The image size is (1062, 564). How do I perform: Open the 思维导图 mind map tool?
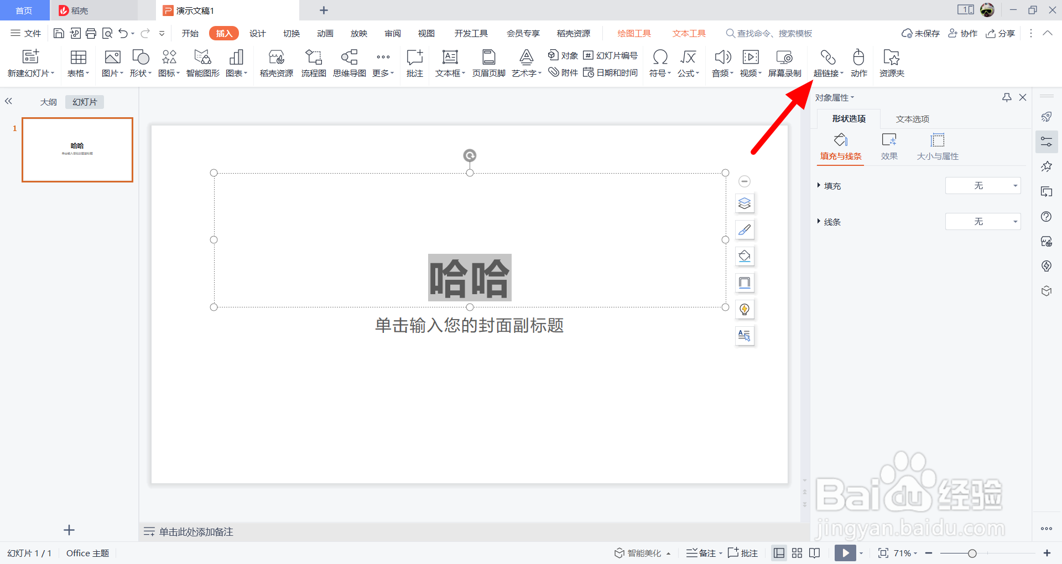(x=349, y=62)
